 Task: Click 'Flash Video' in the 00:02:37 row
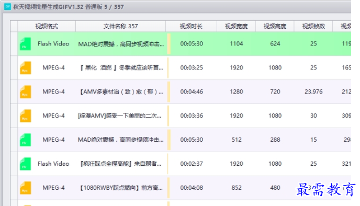point(53,164)
